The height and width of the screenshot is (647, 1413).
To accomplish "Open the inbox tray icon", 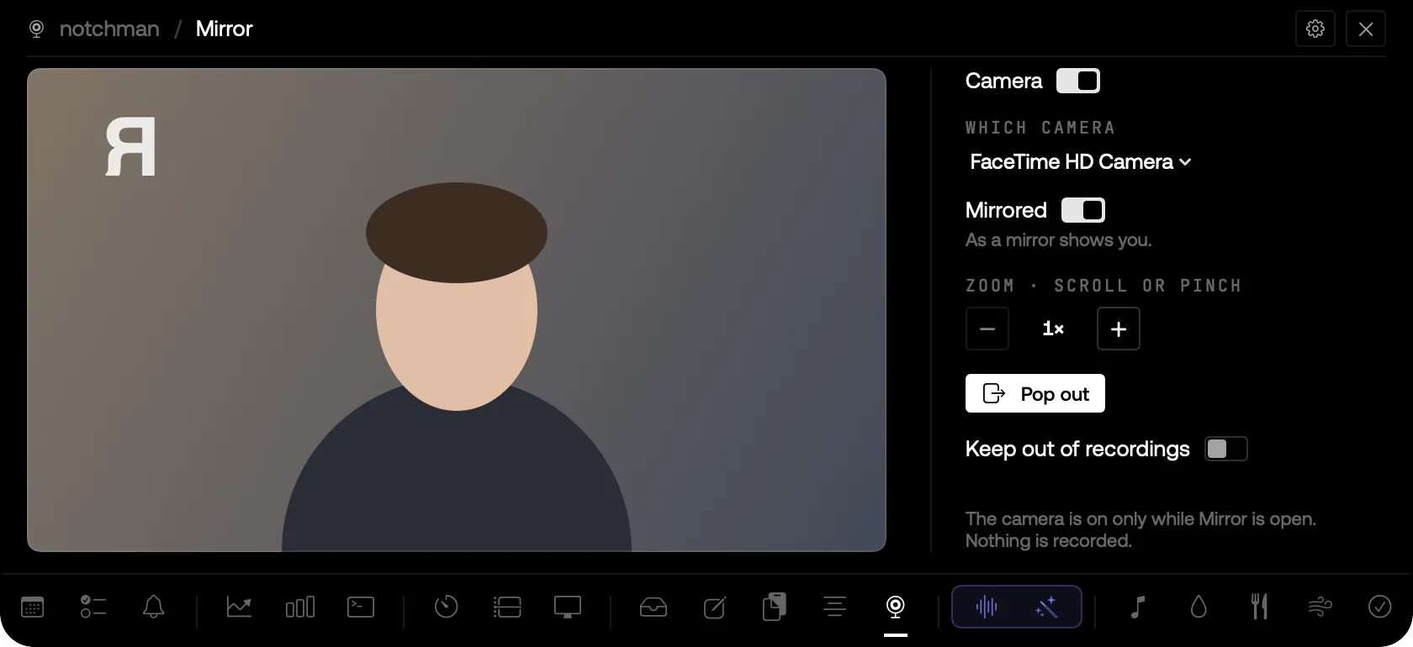I will (x=654, y=607).
